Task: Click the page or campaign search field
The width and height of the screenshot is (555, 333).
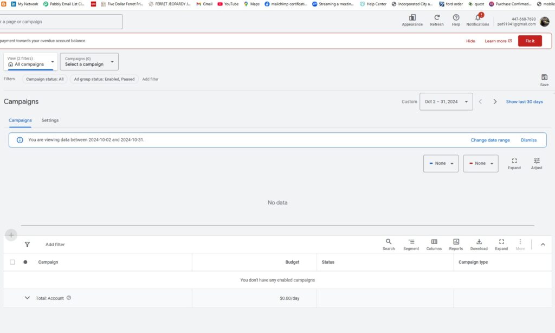Action: (x=61, y=22)
